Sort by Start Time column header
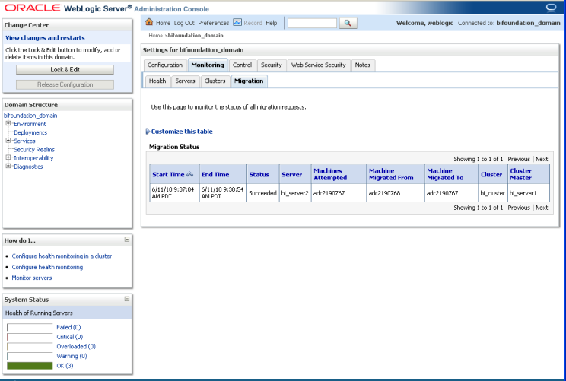This screenshot has width=566, height=381. pos(168,174)
